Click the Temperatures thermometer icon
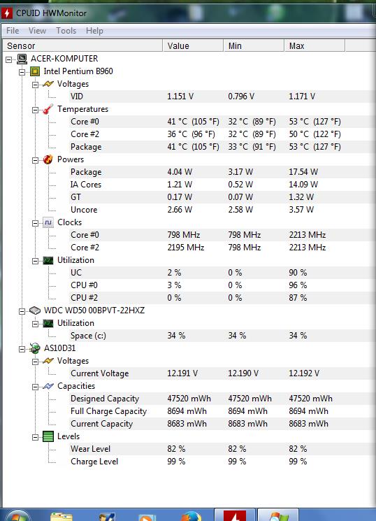Viewport: 376px width, 521px height. (x=48, y=109)
